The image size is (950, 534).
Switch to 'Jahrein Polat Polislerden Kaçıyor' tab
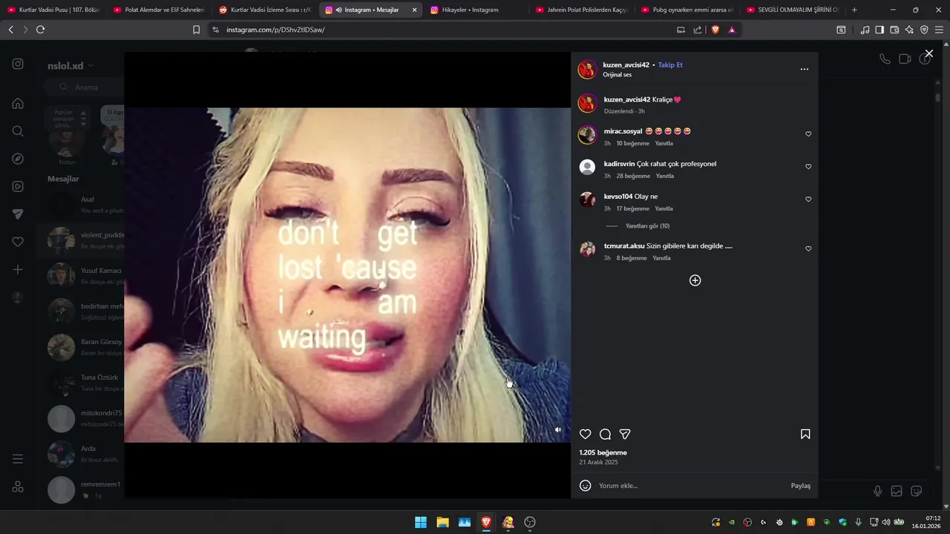point(581,10)
